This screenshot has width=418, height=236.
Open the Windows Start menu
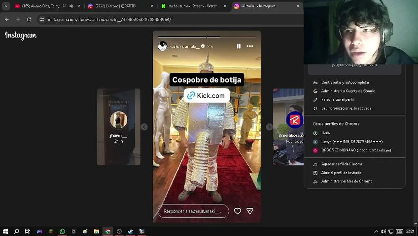click(6, 231)
